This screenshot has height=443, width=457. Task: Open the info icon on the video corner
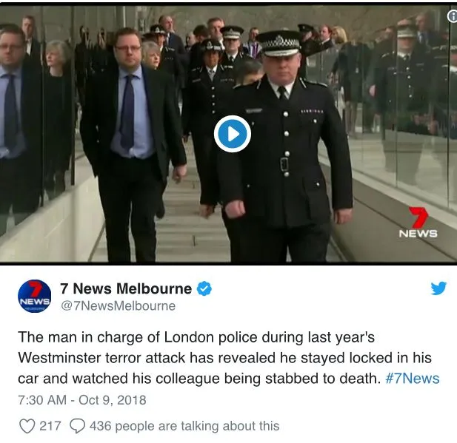(453, 16)
